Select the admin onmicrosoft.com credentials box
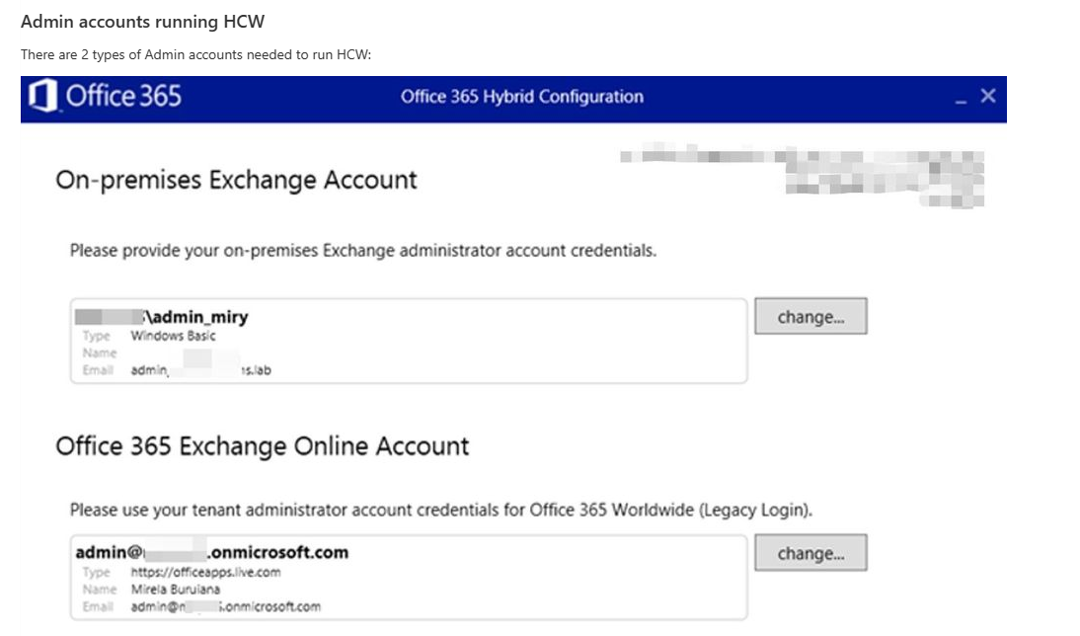The height and width of the screenshot is (636, 1080). pyautogui.click(x=409, y=578)
